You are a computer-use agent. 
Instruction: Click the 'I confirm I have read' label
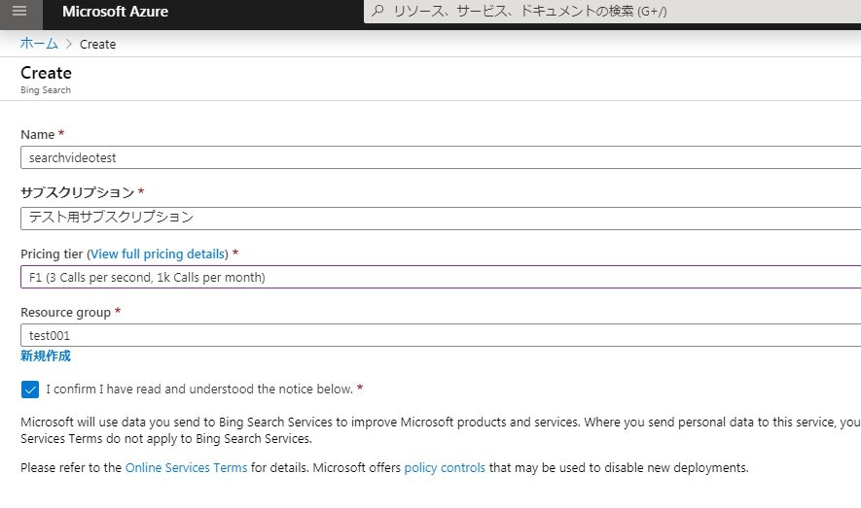click(x=199, y=389)
